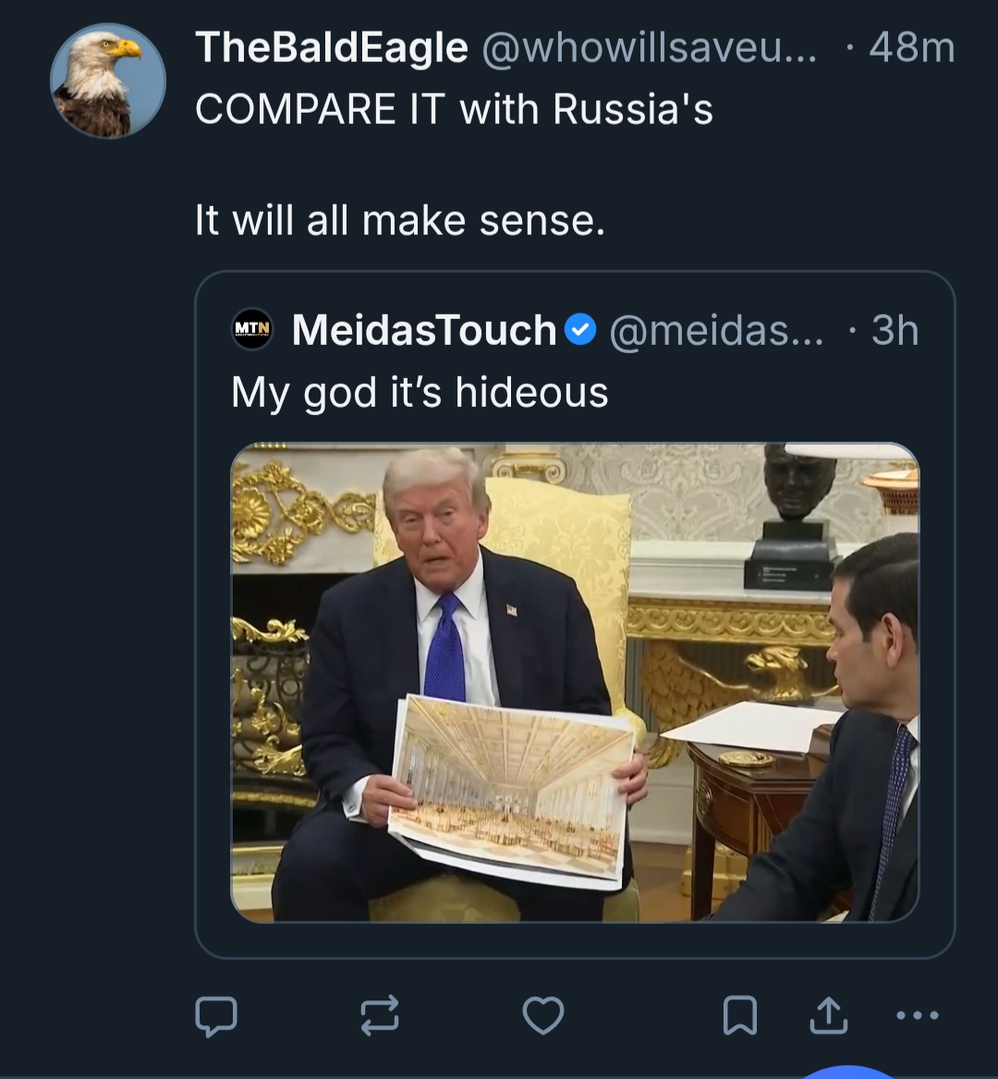This screenshot has height=1079, width=998.
Task: Click the 3h timestamp on quoted tweet
Action: (895, 330)
